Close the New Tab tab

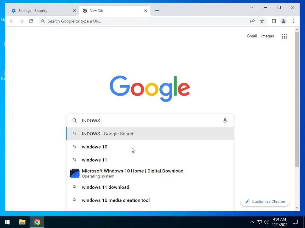coord(145,11)
